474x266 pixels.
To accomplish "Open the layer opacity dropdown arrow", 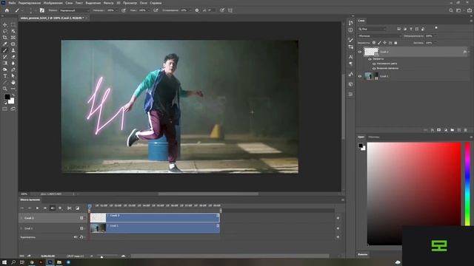I will point(435,36).
